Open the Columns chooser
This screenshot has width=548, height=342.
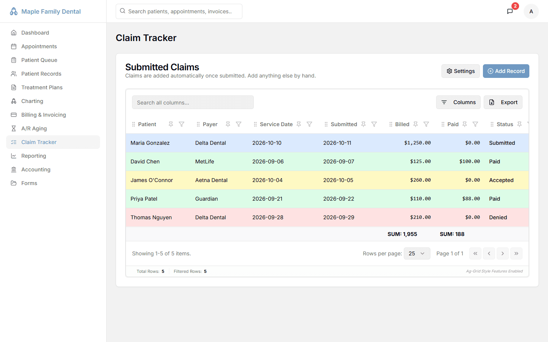(458, 102)
